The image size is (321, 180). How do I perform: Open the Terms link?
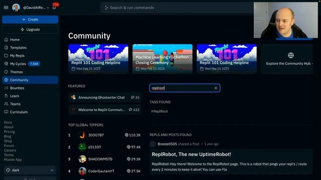click(9, 155)
